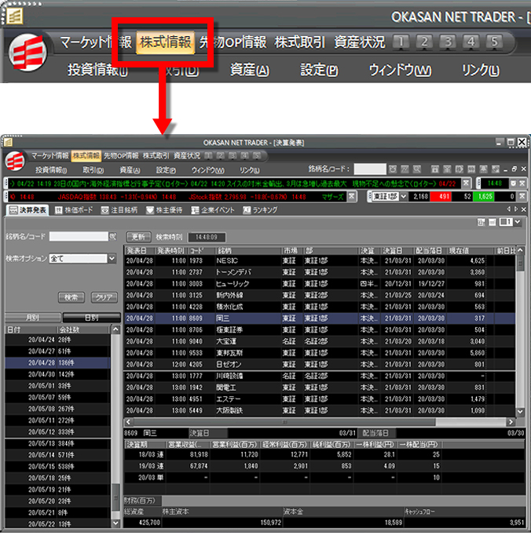This screenshot has height=535, width=531.
Task: Open the 資産(A) menu in the enlarged top menu
Action: tap(250, 70)
